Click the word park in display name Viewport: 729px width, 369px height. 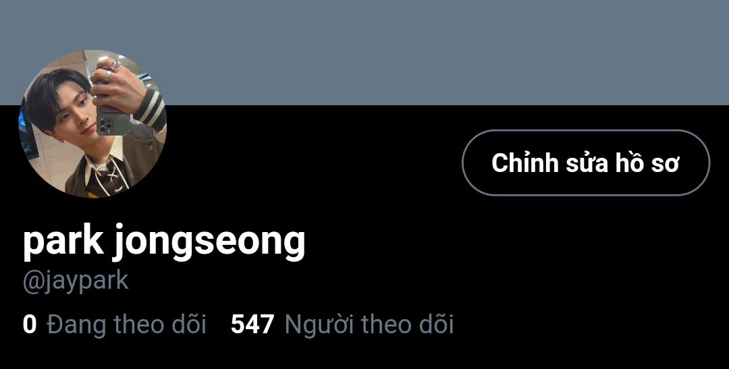point(63,242)
